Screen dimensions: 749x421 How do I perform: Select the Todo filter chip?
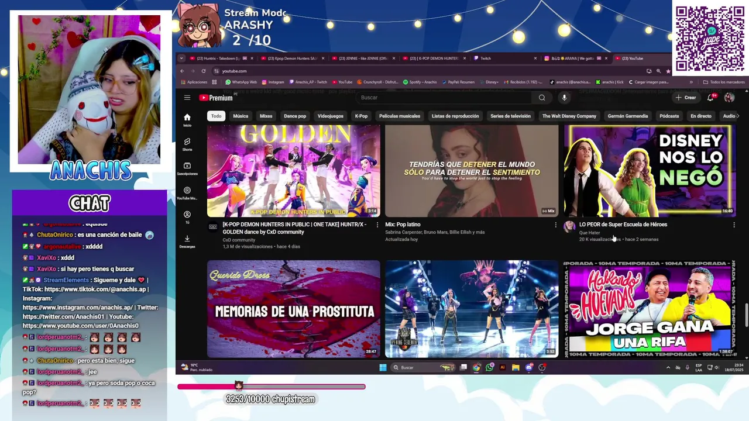tap(217, 116)
